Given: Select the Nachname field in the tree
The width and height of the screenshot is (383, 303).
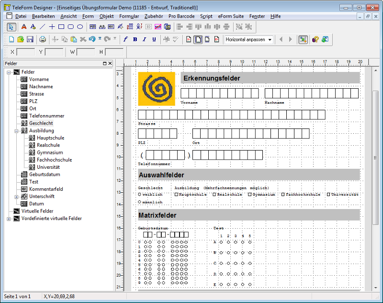Looking at the screenshot, I should pos(41,86).
